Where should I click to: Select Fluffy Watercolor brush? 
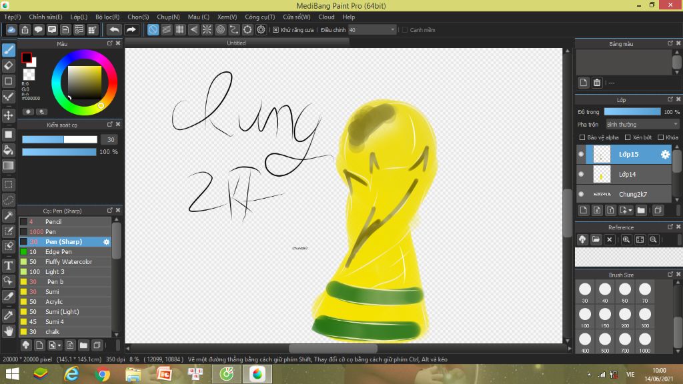[x=65, y=261]
